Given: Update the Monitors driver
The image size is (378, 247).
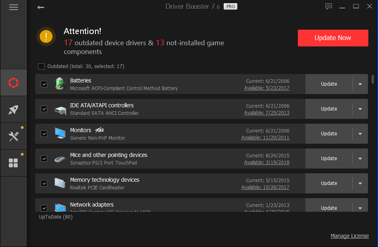Looking at the screenshot, I should point(329,134).
